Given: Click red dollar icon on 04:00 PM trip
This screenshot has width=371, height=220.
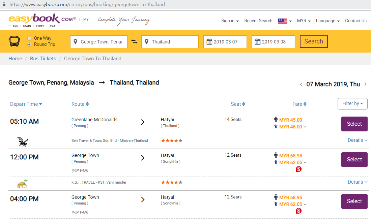Looking at the screenshot, I should (x=298, y=211).
